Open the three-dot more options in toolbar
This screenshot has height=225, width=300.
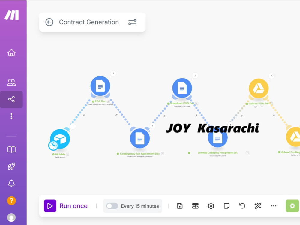[x=274, y=206]
